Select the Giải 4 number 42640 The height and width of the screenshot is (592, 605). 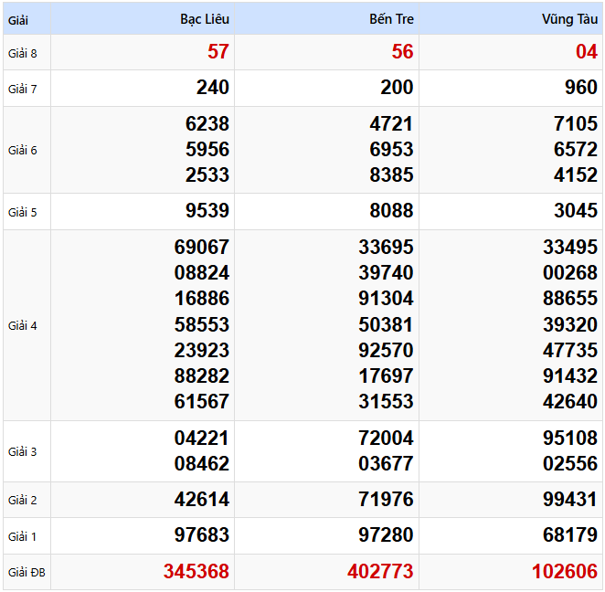[x=570, y=401]
